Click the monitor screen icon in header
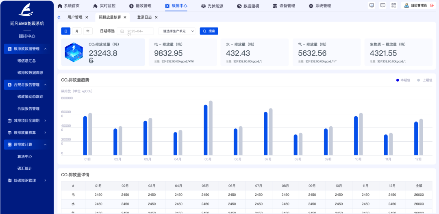 tap(372, 5)
